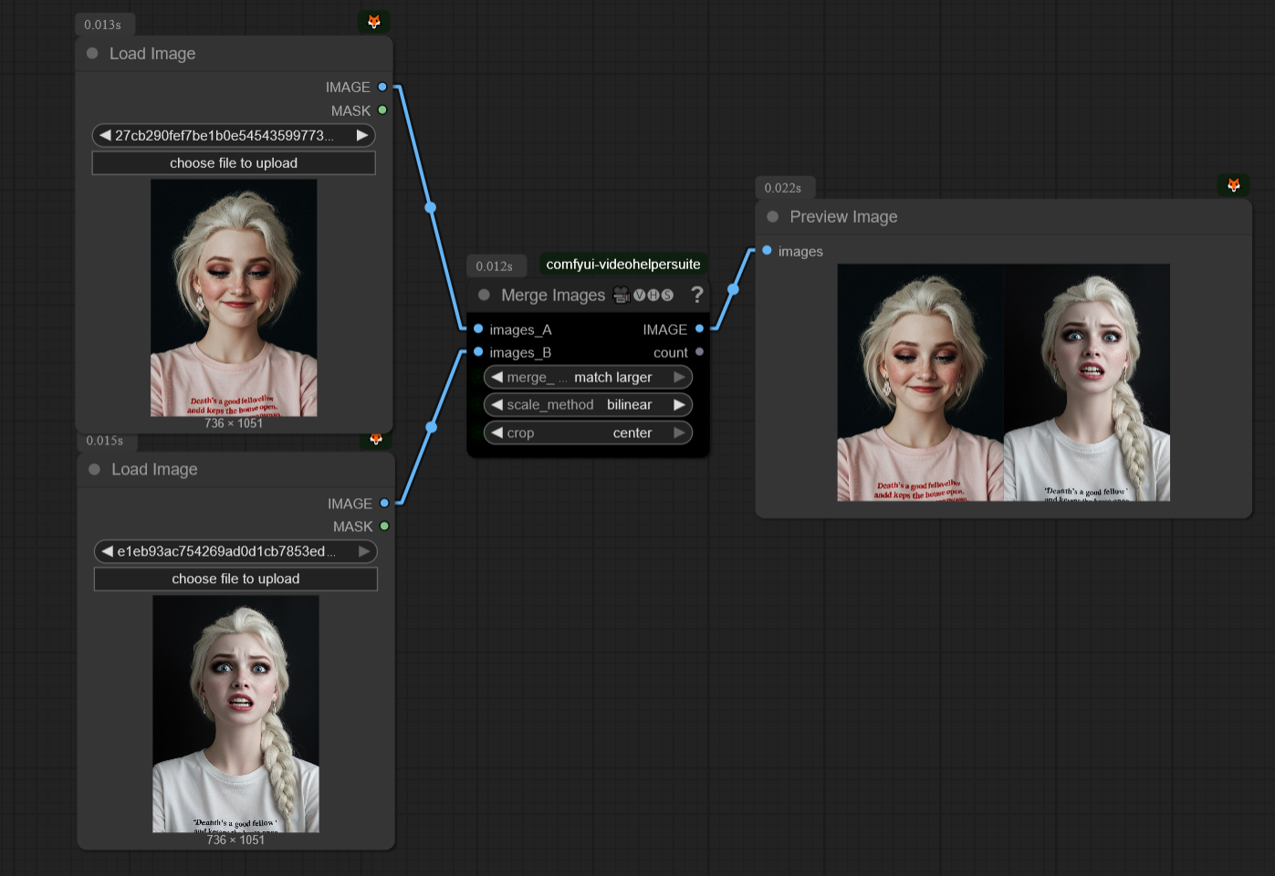
Task: Click the VHS camera icon on Merge Images
Action: [x=622, y=295]
